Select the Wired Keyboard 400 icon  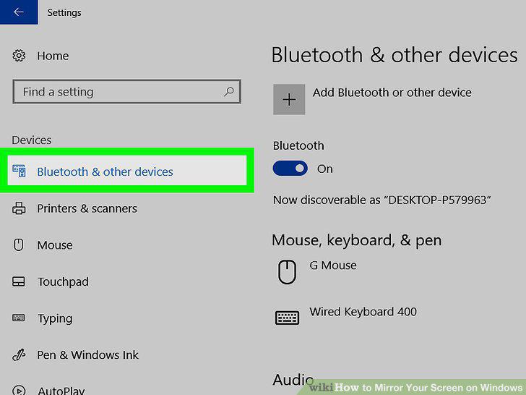(287, 318)
